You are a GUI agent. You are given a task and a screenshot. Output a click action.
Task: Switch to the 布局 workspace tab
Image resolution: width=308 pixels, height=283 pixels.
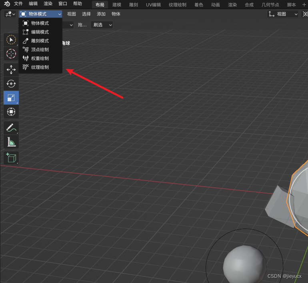point(100,5)
